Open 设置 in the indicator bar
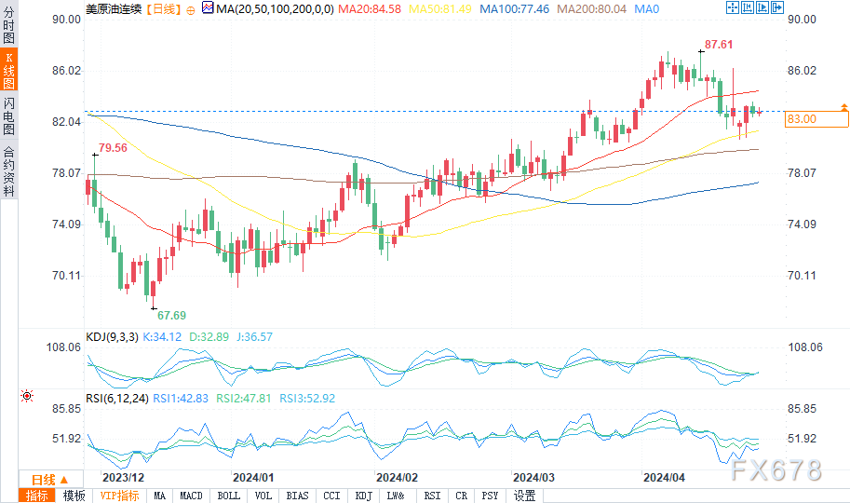Viewport: 850px width, 503px height. pos(524,496)
